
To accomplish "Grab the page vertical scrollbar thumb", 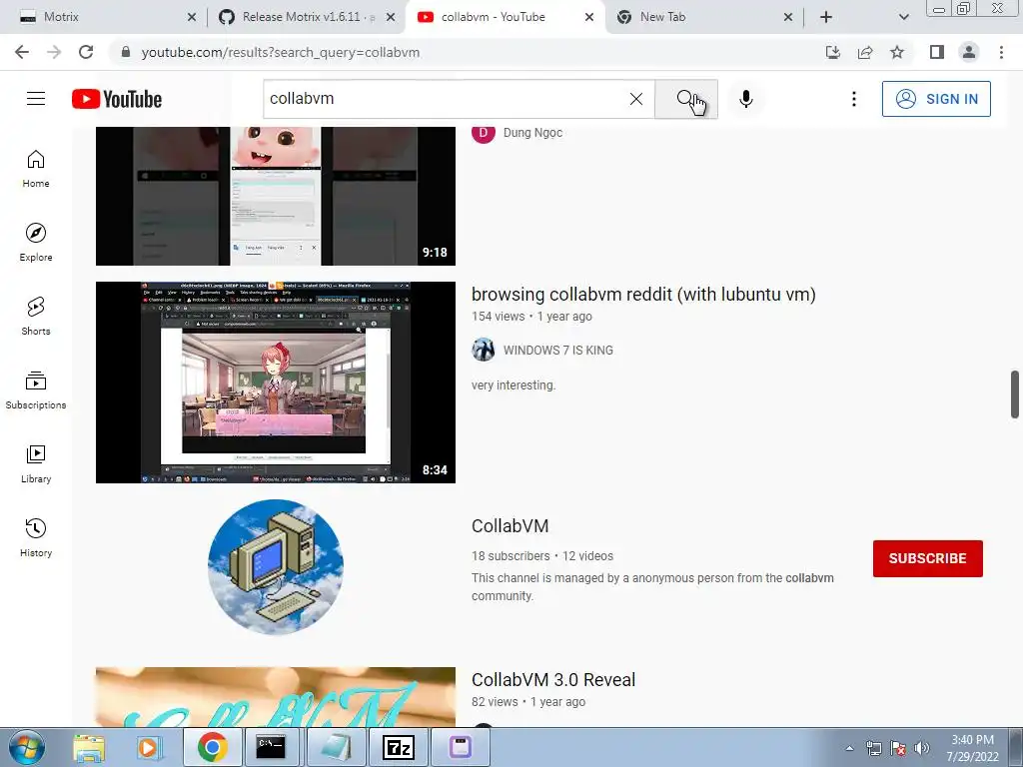I will click(1015, 393).
